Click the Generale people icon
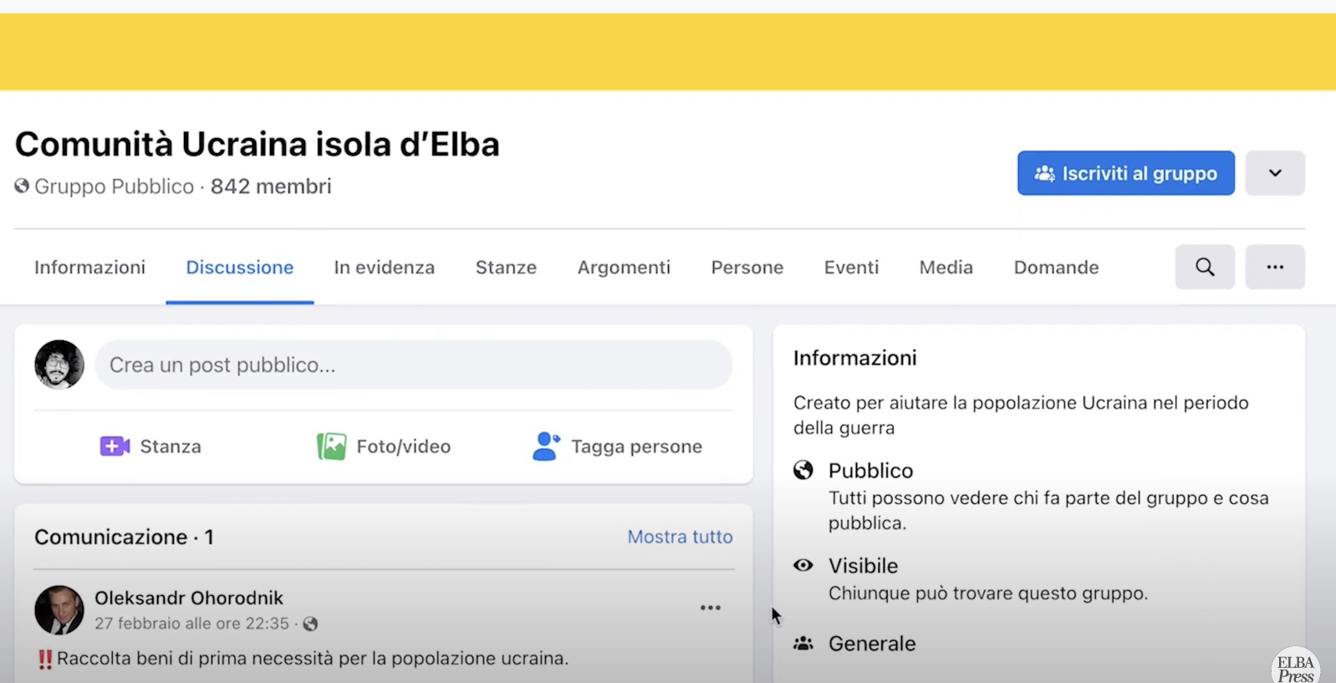The image size is (1336, 683). [x=803, y=644]
